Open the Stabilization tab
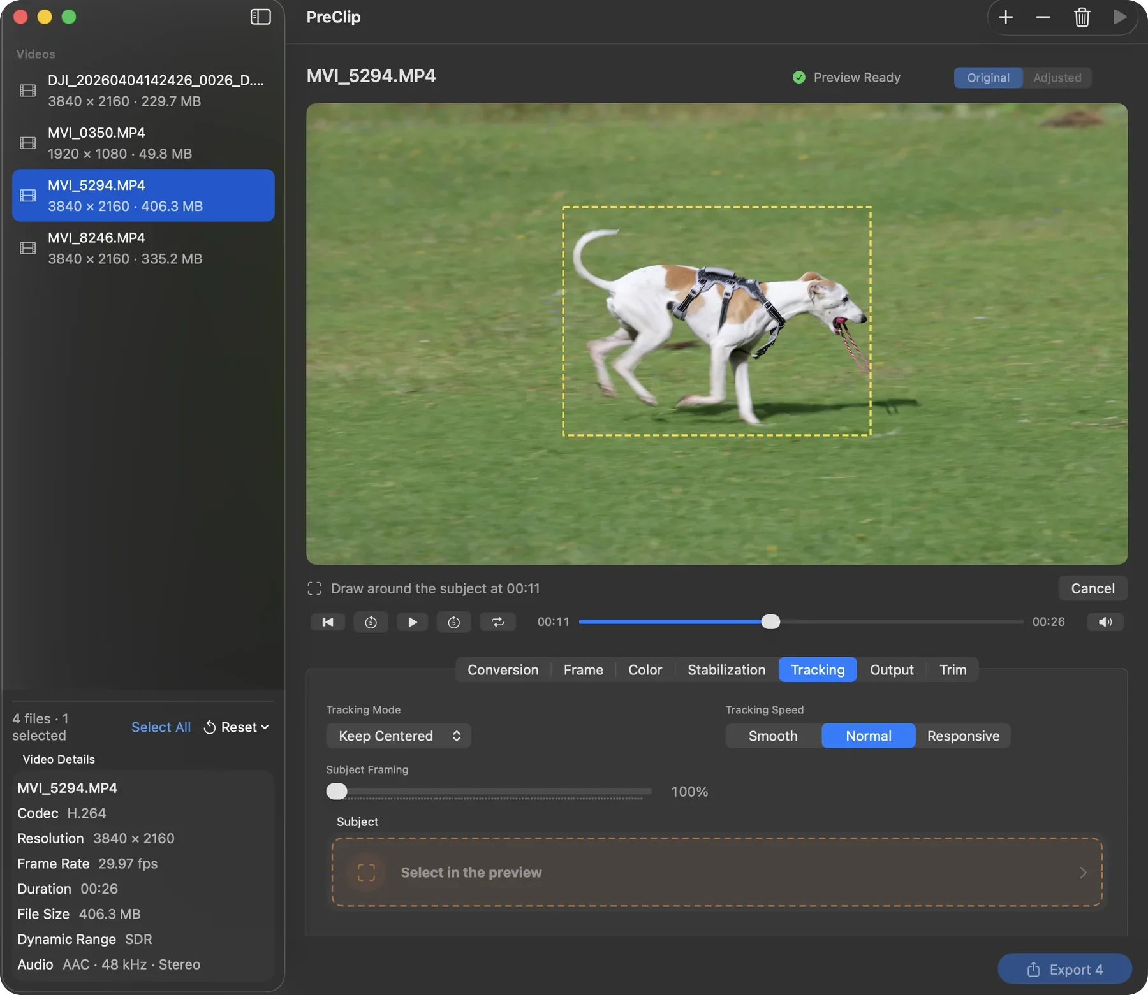Image resolution: width=1148 pixels, height=995 pixels. point(726,670)
